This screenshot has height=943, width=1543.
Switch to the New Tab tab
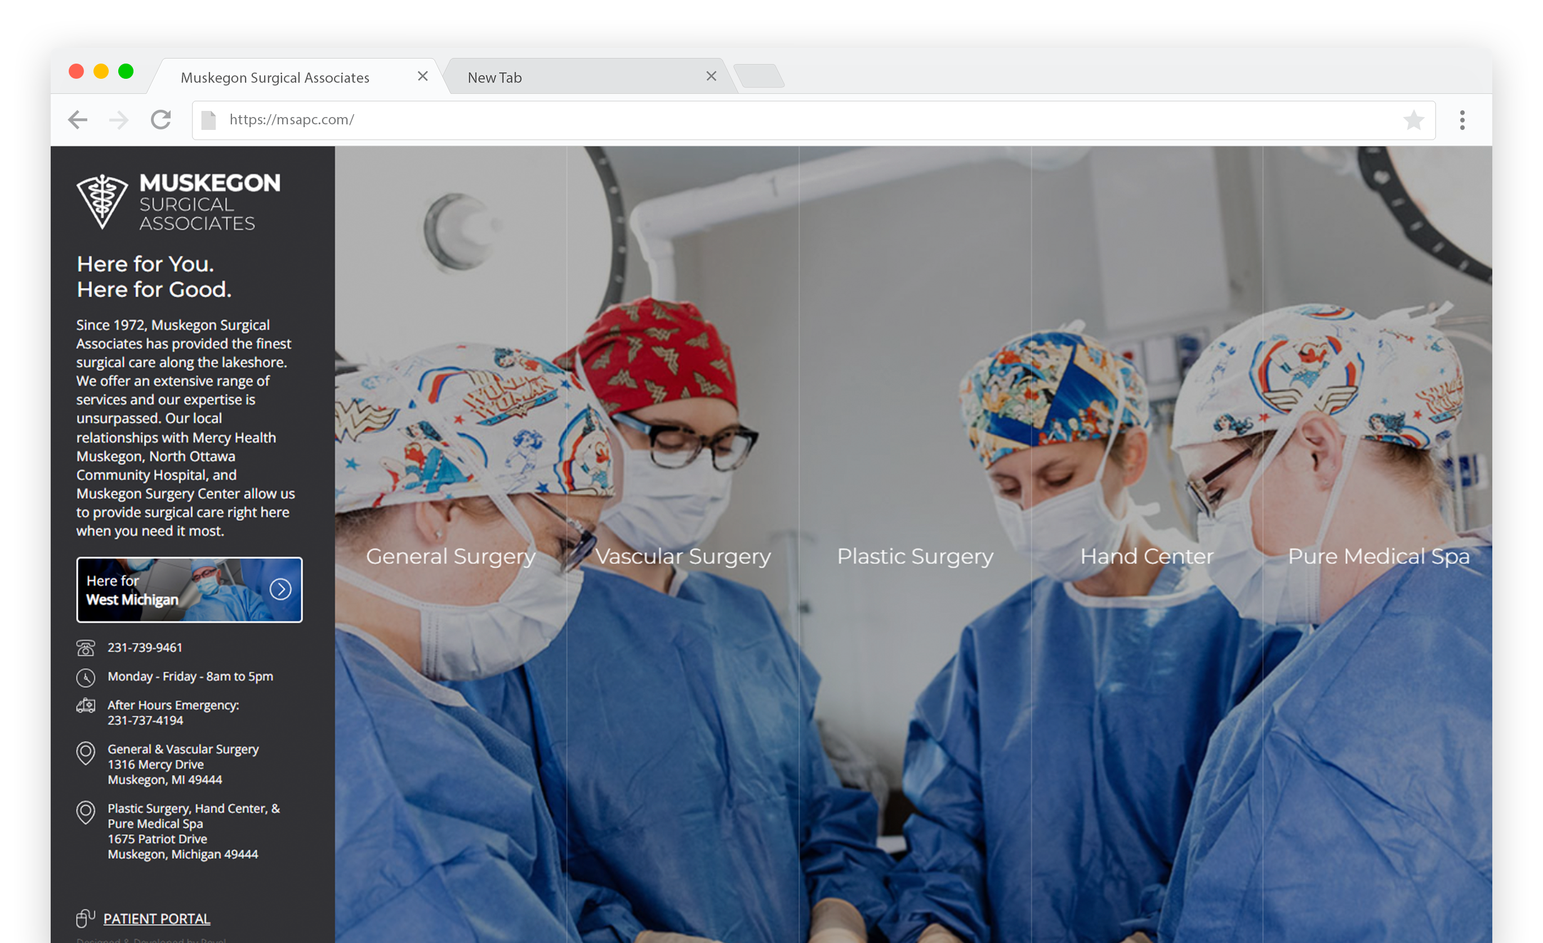591,77
